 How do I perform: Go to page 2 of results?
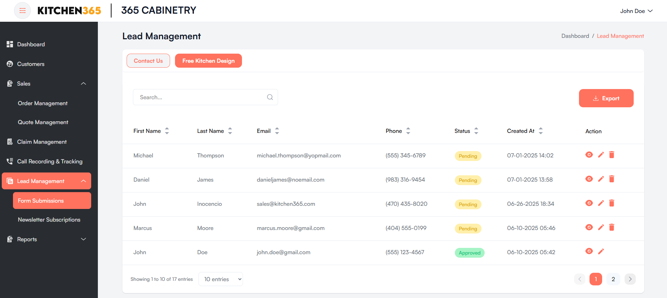(x=613, y=279)
